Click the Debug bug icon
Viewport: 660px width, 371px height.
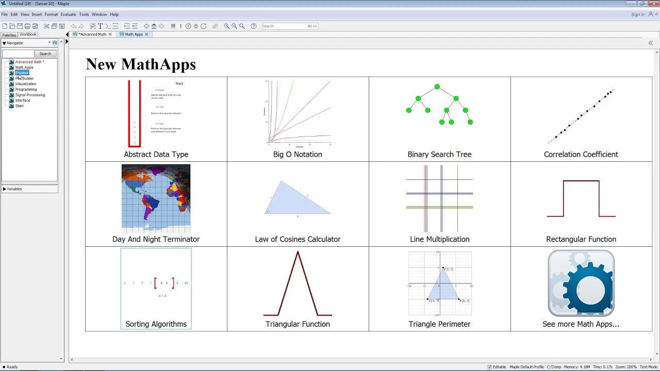pyautogui.click(x=195, y=26)
